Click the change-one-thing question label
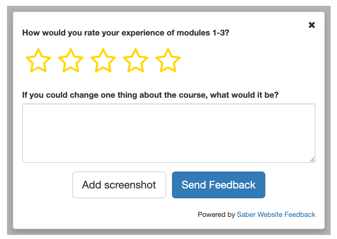337x239 pixels. [x=150, y=95]
